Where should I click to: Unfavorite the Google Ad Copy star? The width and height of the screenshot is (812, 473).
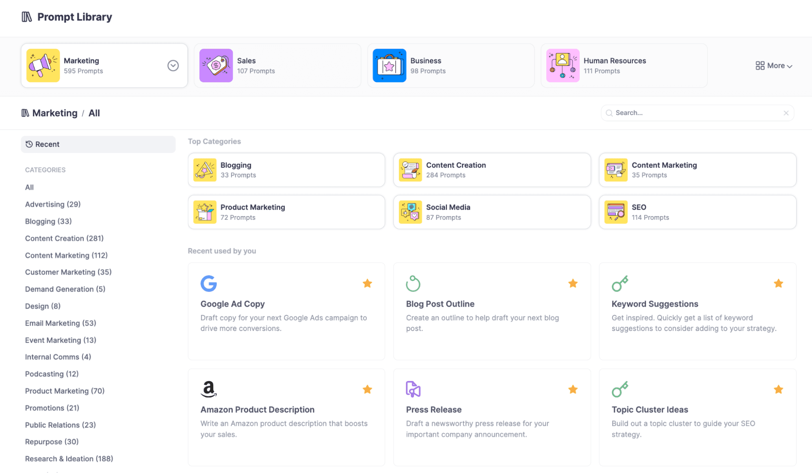point(367,284)
